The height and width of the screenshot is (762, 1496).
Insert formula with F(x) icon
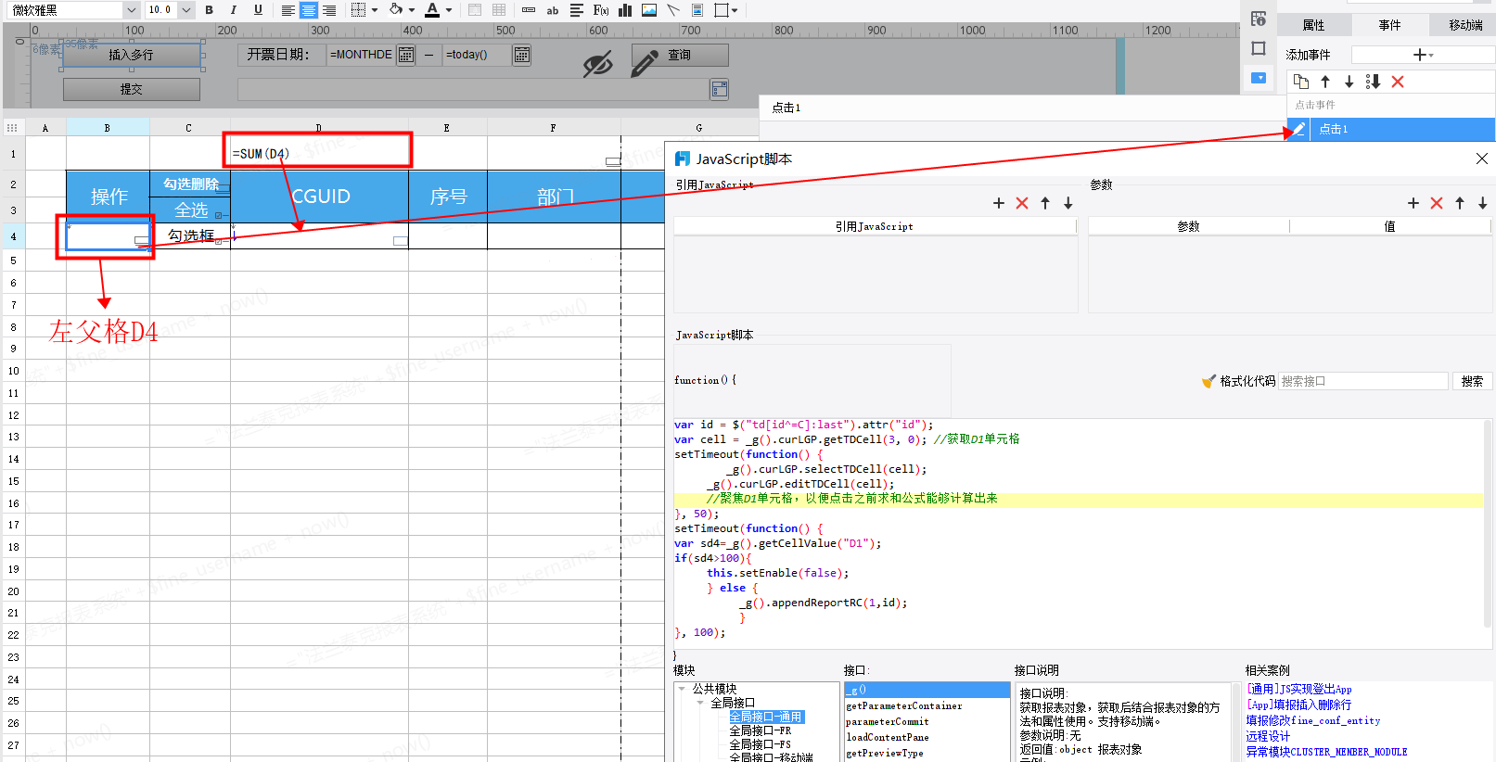tap(601, 10)
